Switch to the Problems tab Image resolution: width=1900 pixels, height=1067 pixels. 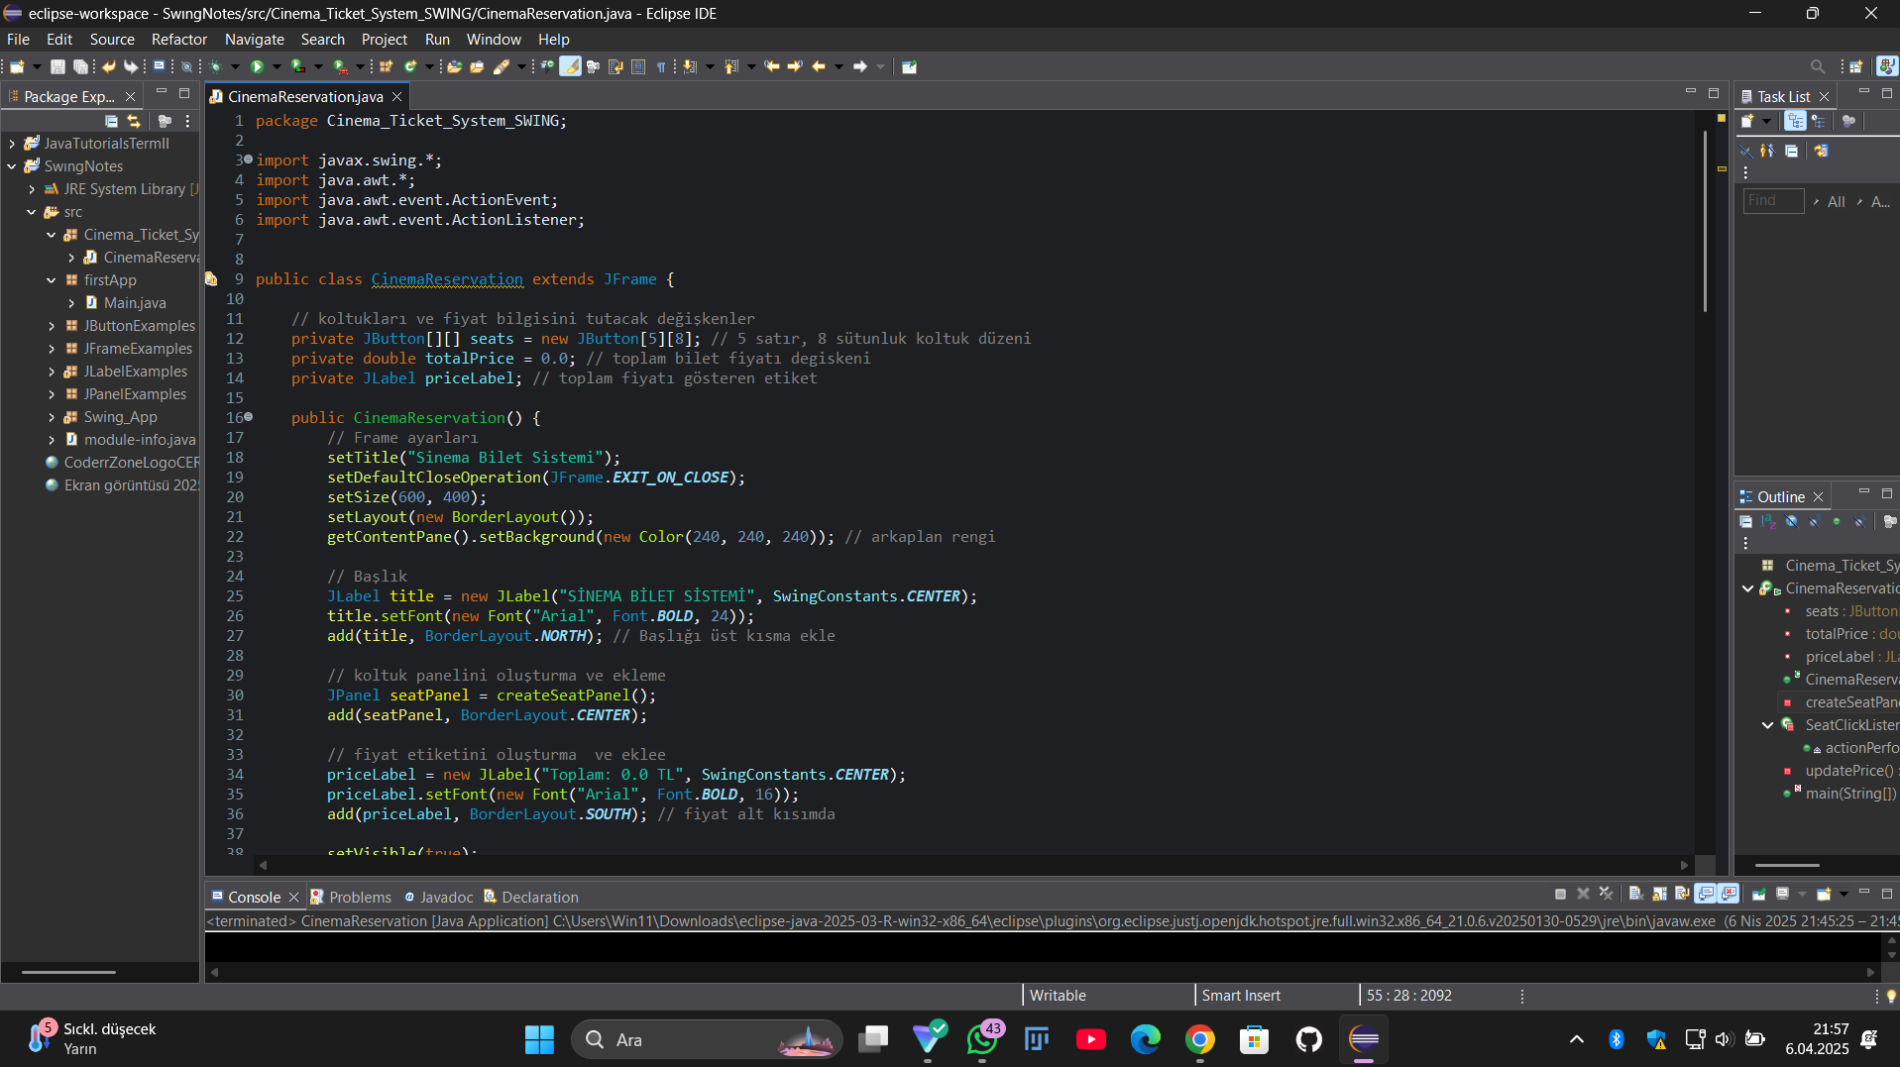pos(360,897)
